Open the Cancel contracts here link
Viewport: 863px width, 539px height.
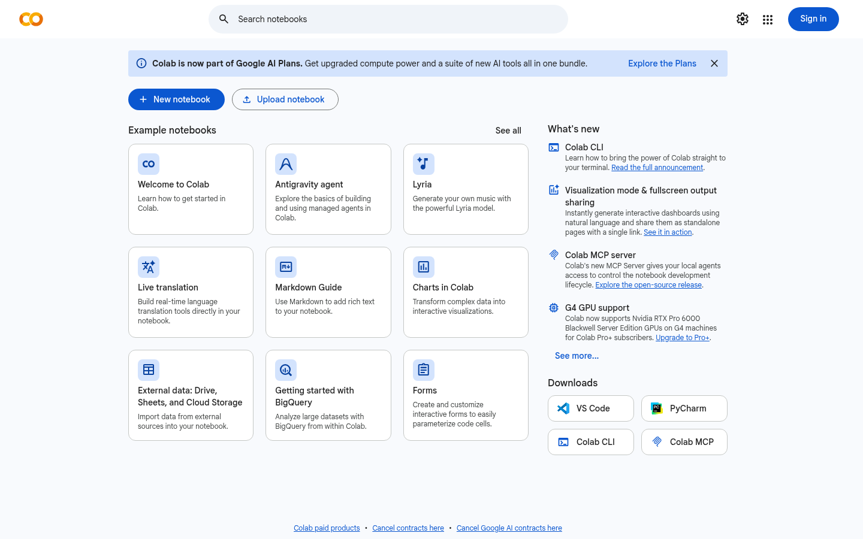(408, 528)
